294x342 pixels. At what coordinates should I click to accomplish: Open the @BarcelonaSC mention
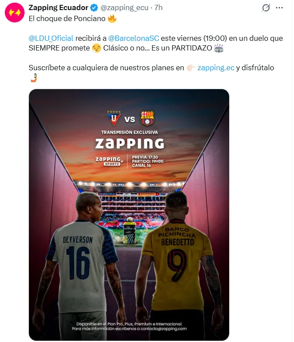point(134,38)
